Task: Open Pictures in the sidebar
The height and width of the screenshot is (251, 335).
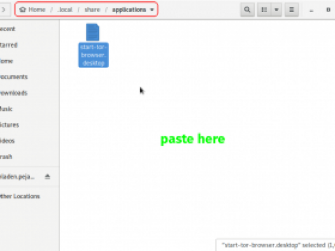Action: pyautogui.click(x=10, y=125)
